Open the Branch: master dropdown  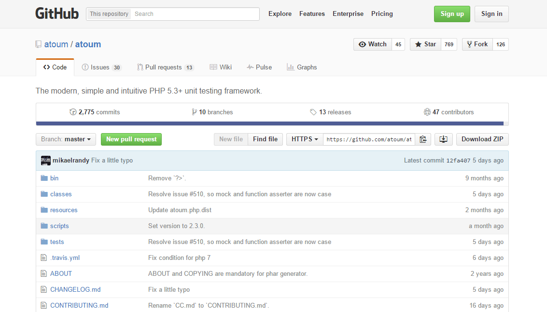(x=66, y=139)
